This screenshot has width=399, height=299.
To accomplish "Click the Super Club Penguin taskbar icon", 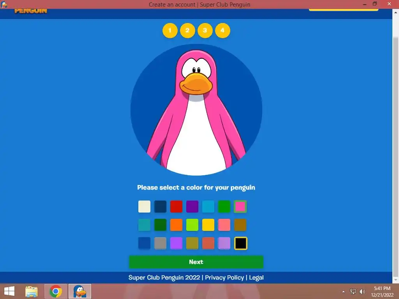I will [x=79, y=291].
